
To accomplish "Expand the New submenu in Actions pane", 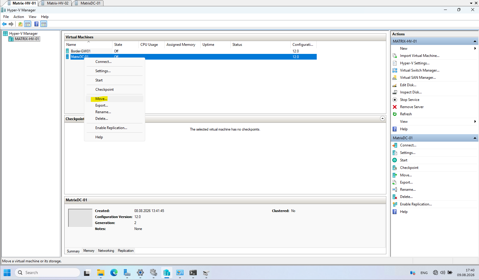I will tap(475, 49).
